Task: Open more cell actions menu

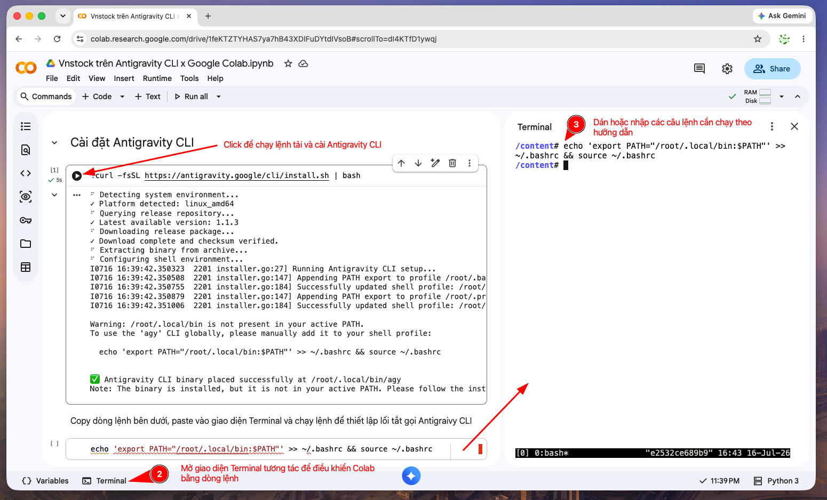Action: tap(470, 163)
